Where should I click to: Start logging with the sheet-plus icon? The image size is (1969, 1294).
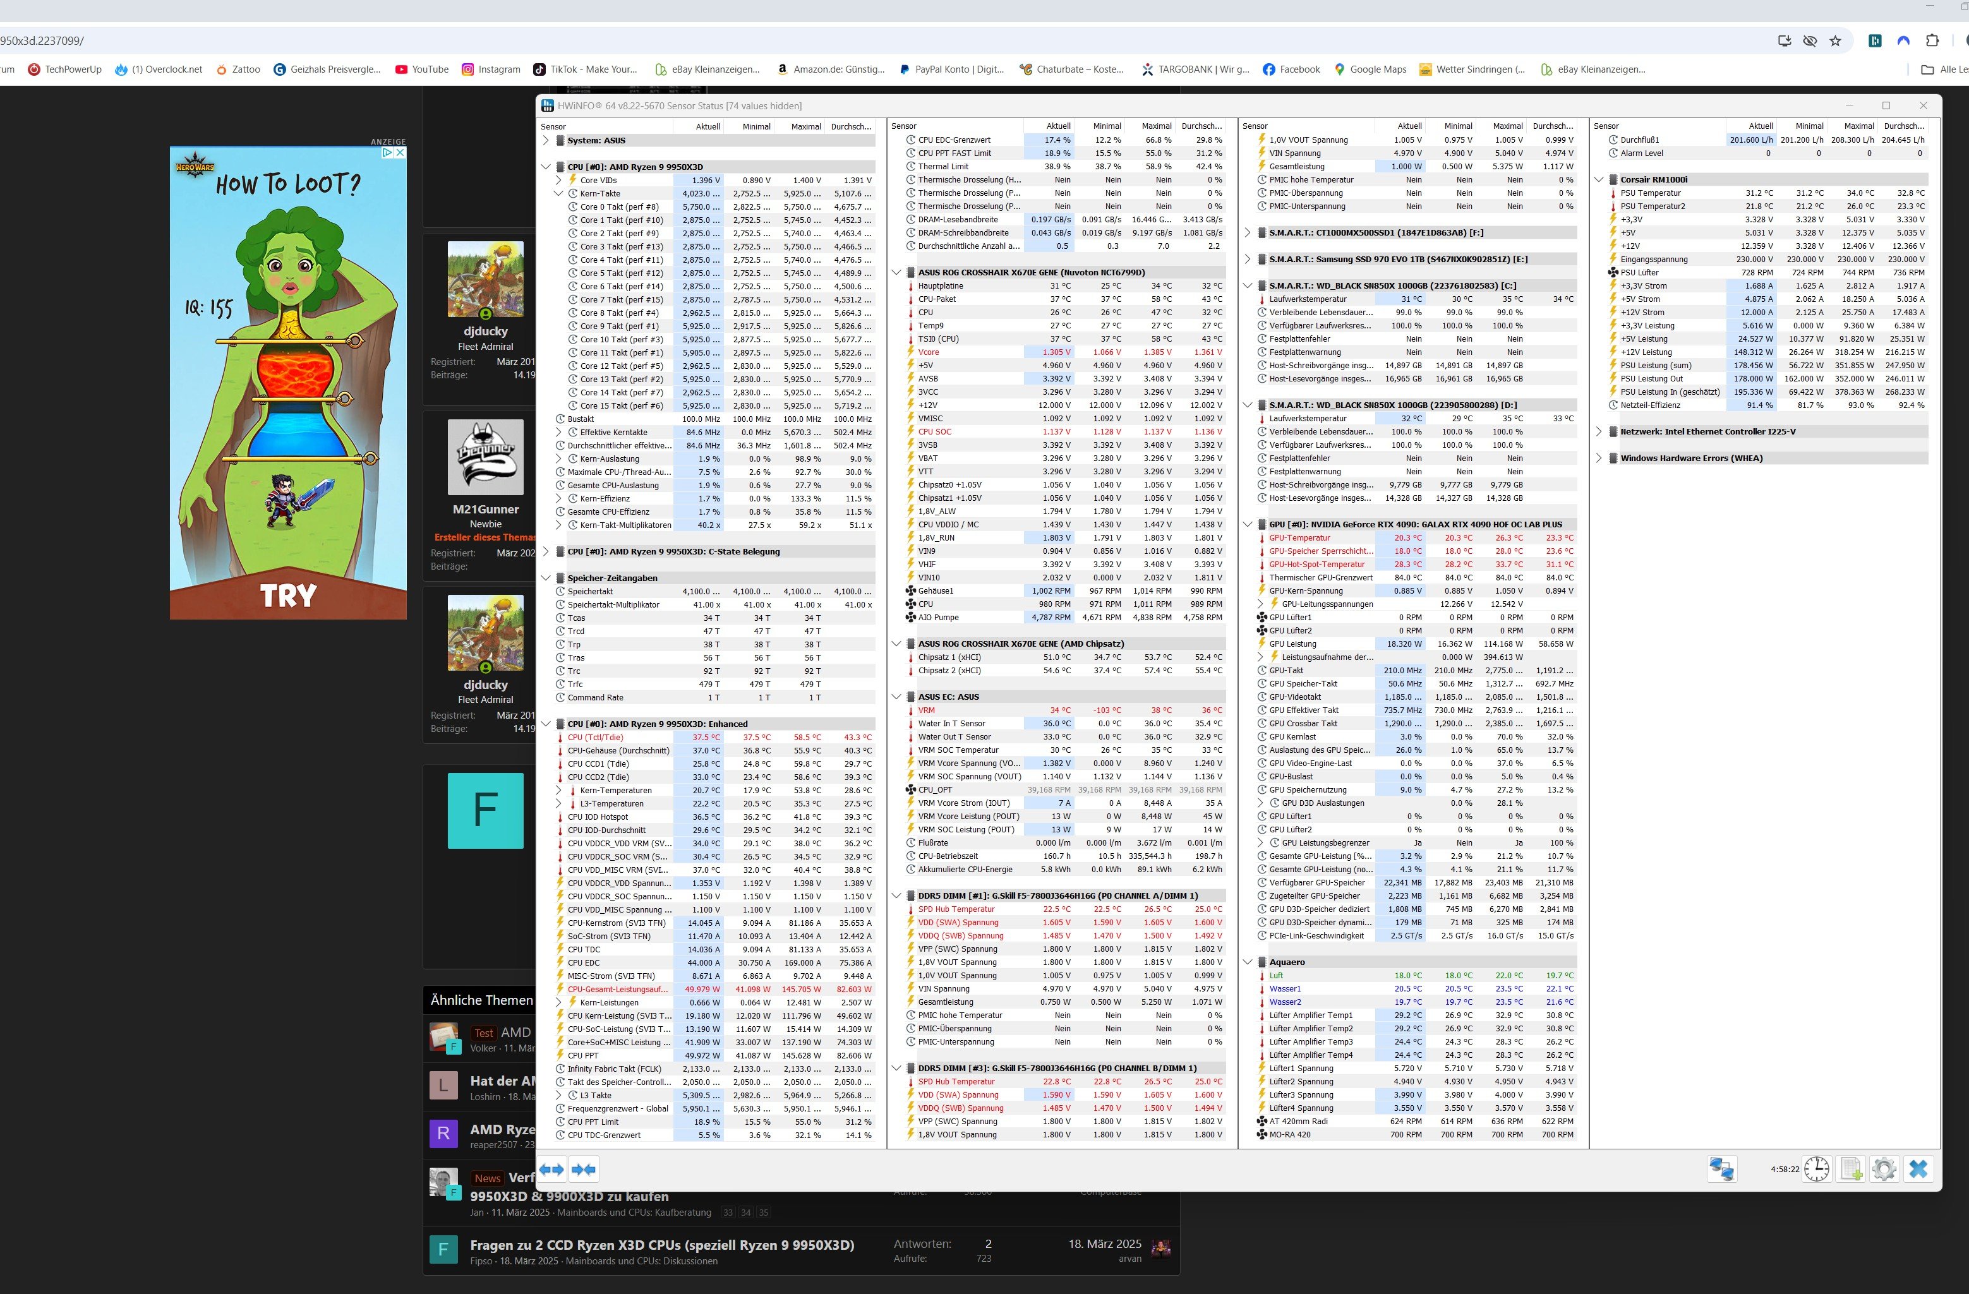(x=1850, y=1168)
